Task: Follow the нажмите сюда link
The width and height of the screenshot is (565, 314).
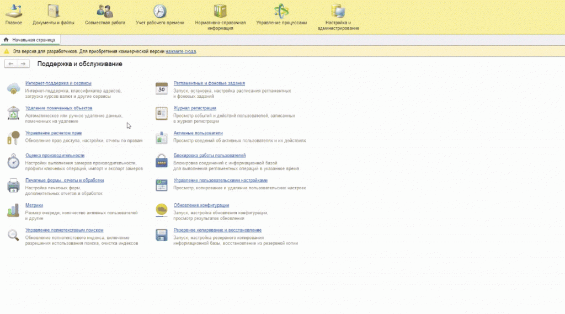Action: [x=180, y=51]
